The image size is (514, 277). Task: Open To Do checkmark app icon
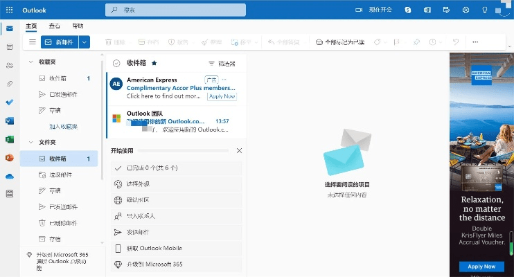pyautogui.click(x=10, y=102)
